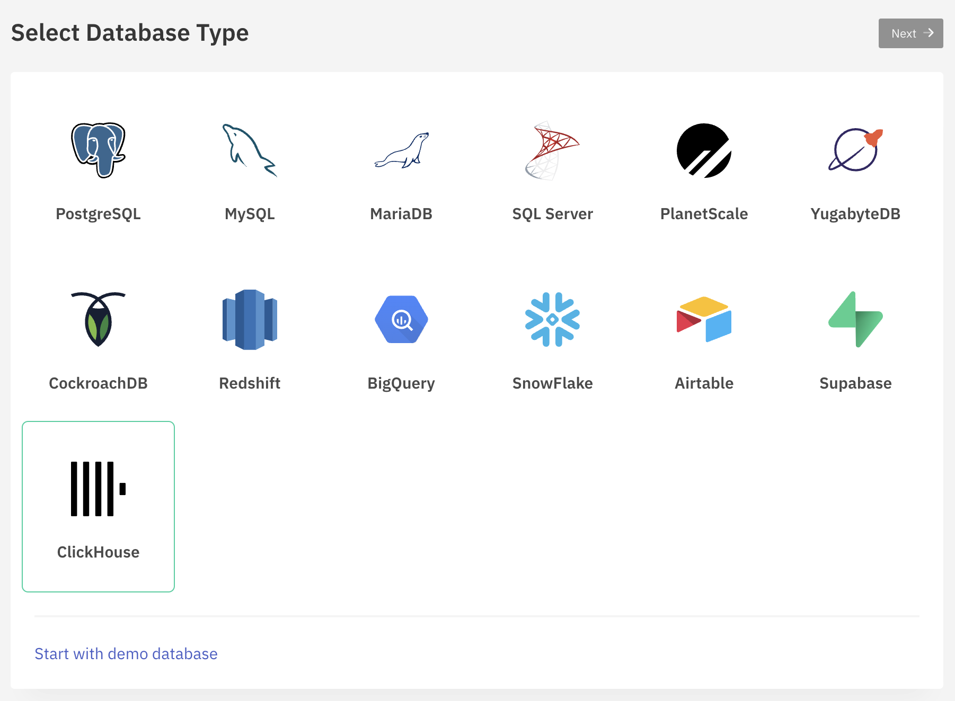This screenshot has height=701, width=955.
Task: Click the Next button
Action: 910,33
